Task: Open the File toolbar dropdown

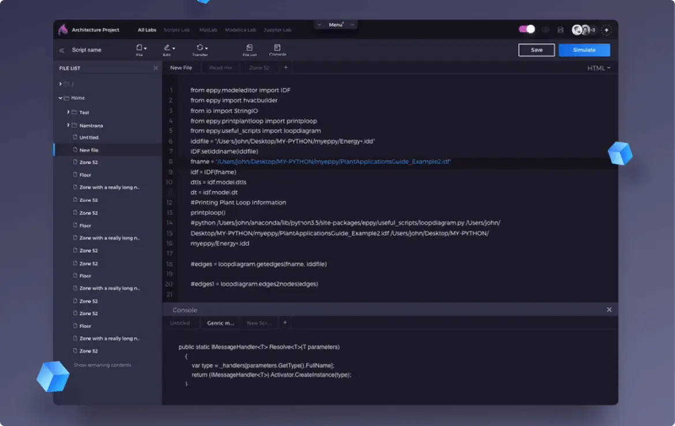Action: pos(141,50)
